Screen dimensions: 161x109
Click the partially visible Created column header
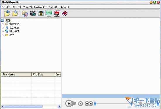(58, 75)
